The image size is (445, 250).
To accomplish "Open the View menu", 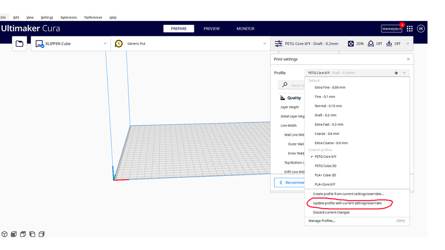I will click(x=30, y=17).
